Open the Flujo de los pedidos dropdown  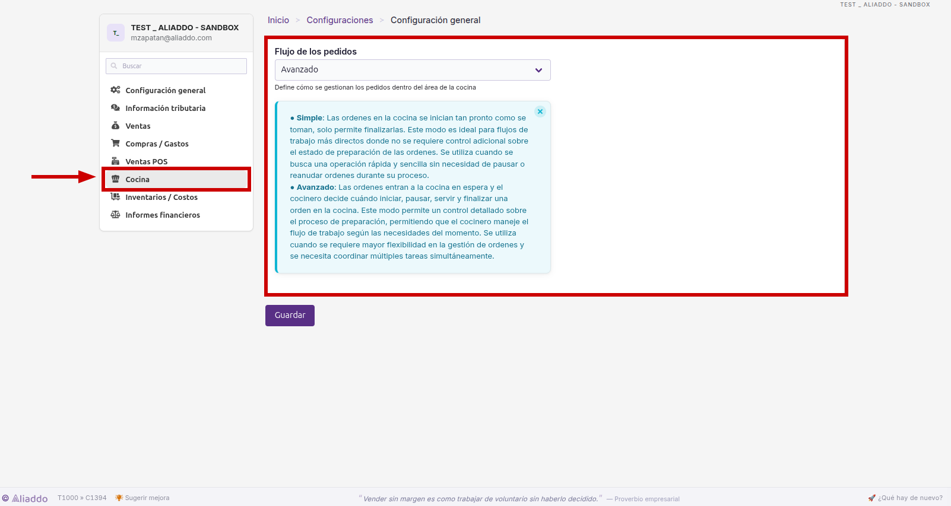[x=413, y=70]
